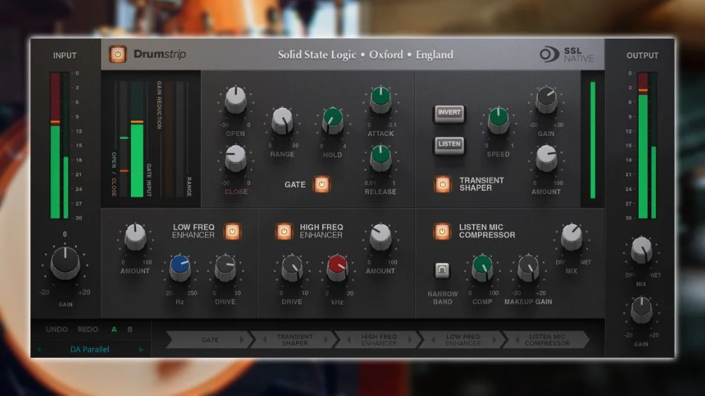Click the green gate HOLD knob
The width and height of the screenshot is (705, 396).
(x=333, y=120)
